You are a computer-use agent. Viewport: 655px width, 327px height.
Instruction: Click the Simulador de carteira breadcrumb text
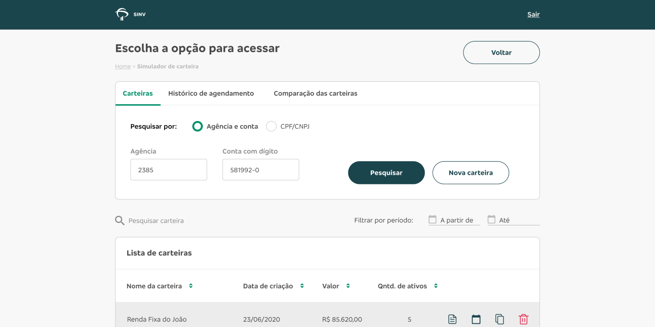click(168, 66)
